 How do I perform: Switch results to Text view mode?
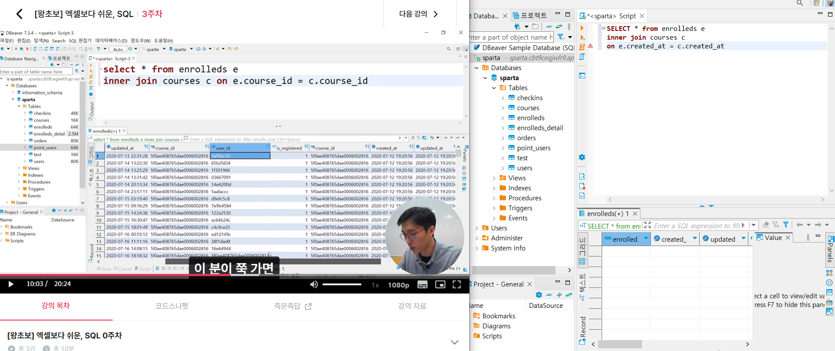(x=582, y=287)
